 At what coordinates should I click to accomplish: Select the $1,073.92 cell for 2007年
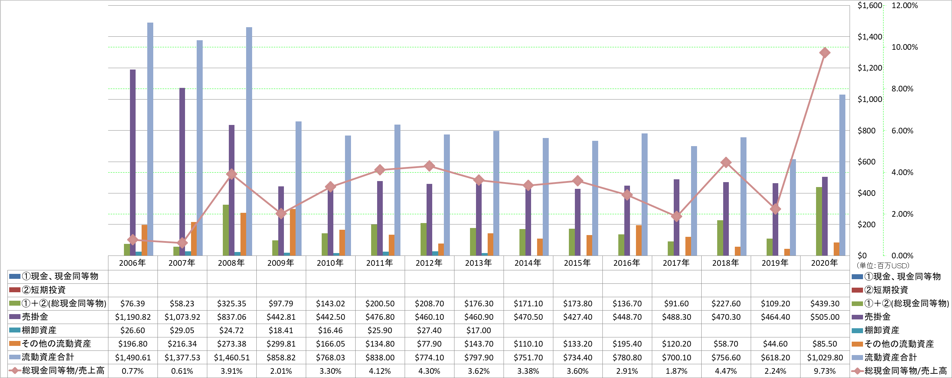click(182, 317)
